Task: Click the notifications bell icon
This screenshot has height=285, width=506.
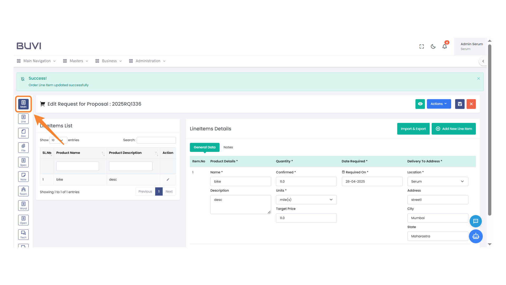Action: (x=444, y=46)
